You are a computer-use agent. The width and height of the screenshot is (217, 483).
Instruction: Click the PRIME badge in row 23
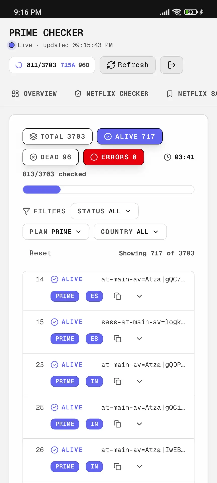(x=65, y=381)
